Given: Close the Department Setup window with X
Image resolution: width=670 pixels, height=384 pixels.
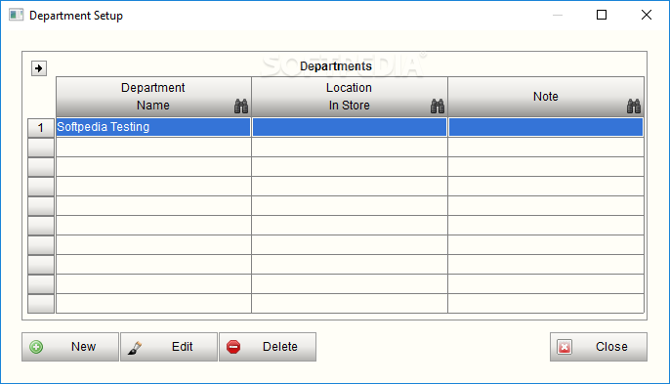Looking at the screenshot, I should (647, 15).
